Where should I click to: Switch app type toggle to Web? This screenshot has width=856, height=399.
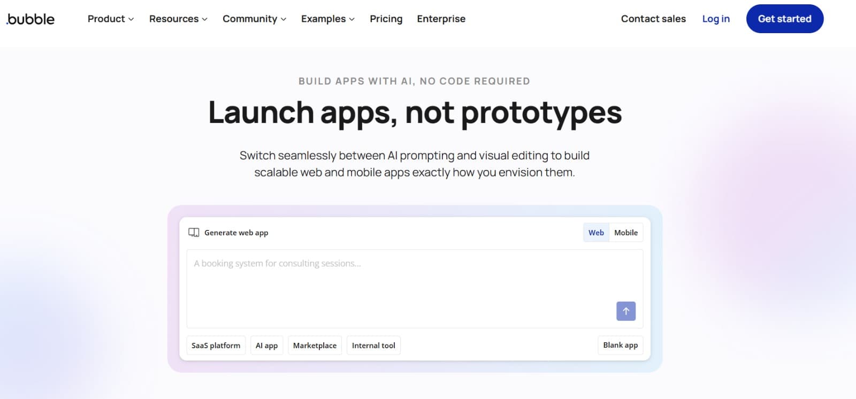(596, 233)
